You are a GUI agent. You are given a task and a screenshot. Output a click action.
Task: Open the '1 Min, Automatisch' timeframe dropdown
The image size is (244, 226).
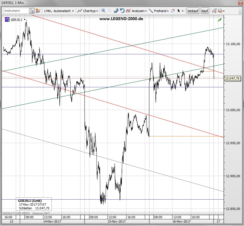click(x=59, y=11)
